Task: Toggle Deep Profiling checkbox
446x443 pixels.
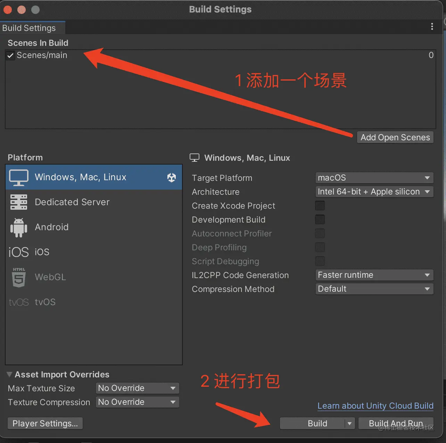Action: pyautogui.click(x=320, y=247)
